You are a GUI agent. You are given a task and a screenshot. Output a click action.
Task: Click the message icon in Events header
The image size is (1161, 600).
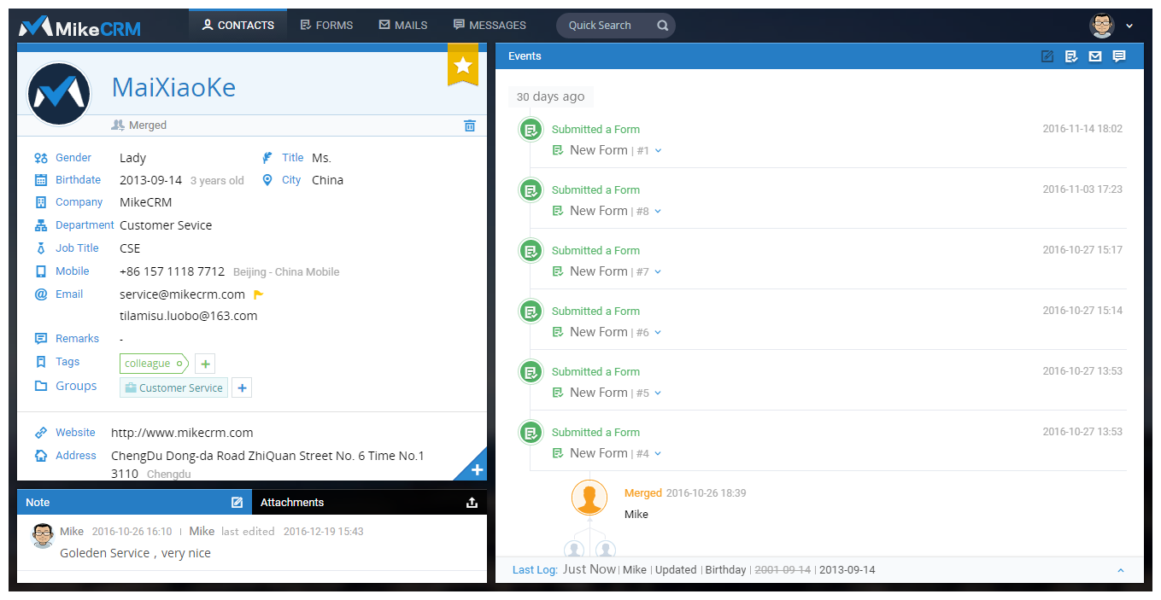1119,56
